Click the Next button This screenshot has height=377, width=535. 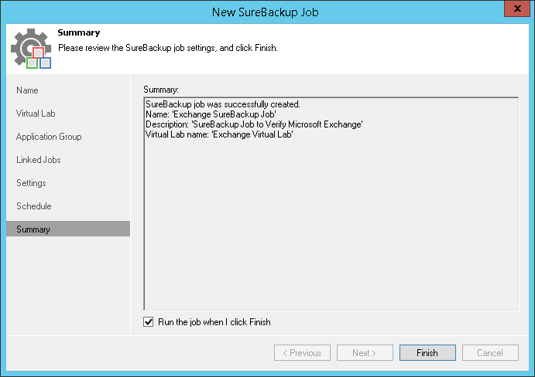(x=365, y=353)
